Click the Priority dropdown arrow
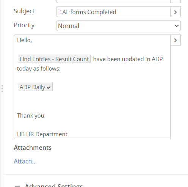 (x=177, y=26)
